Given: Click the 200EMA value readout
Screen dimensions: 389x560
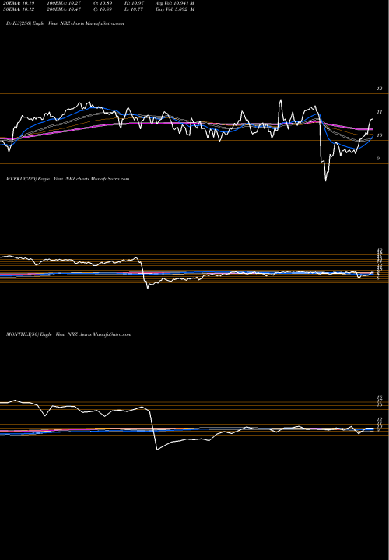Looking at the screenshot, I should coord(64,9).
